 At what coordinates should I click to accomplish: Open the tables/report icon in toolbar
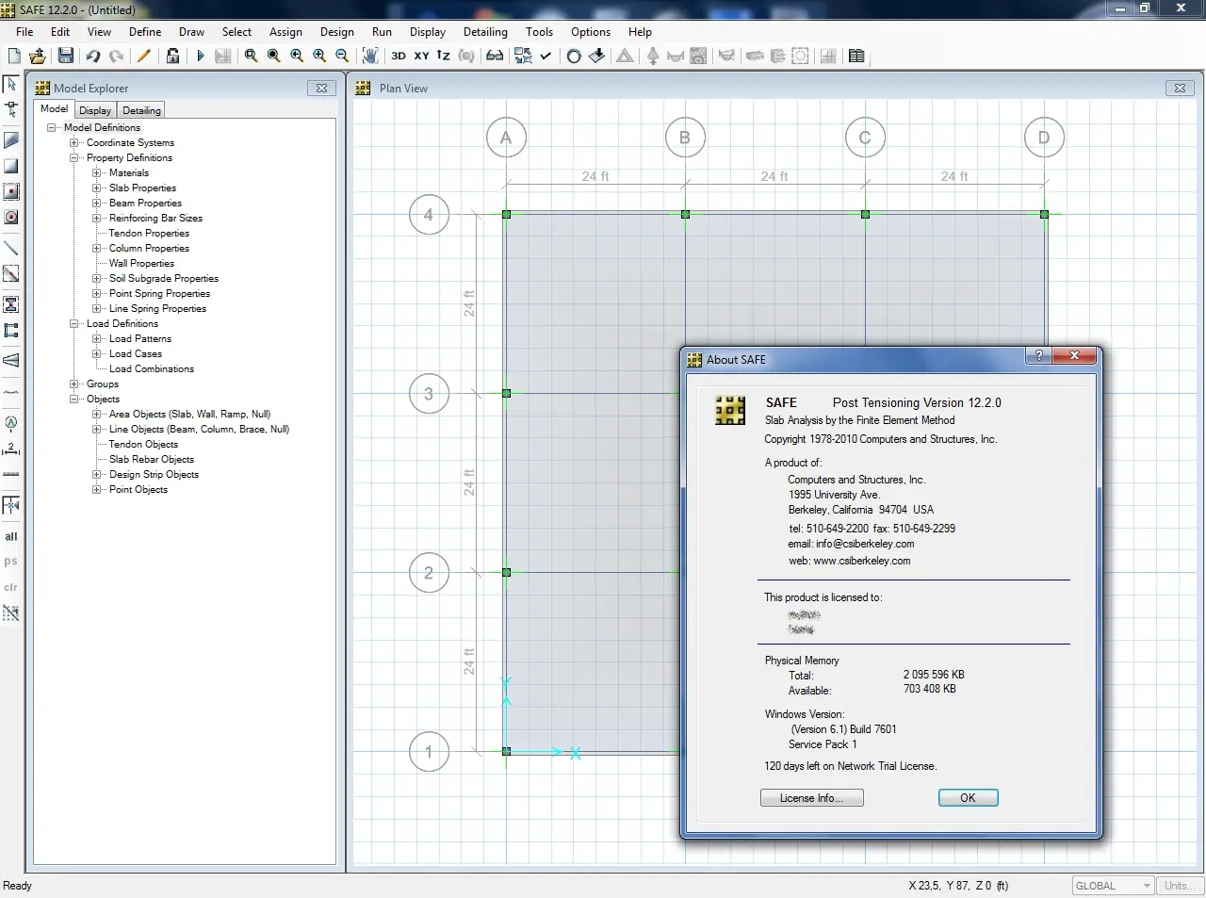856,56
